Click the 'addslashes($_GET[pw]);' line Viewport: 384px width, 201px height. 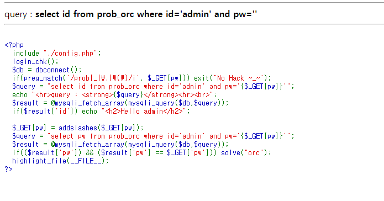78,128
